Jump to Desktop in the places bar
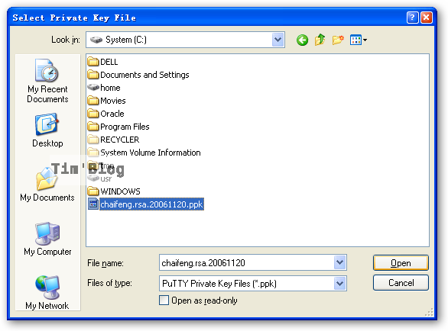The image size is (448, 331). (47, 130)
